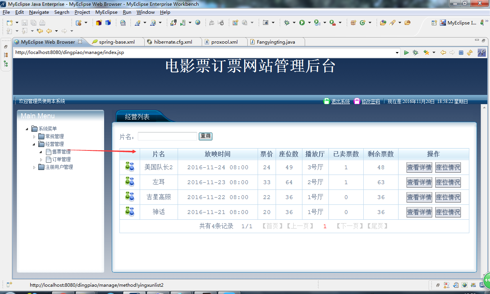Screen dimensions: 490x294
Task: Open the bookmark star dropdown arrow
Action: tap(434, 53)
